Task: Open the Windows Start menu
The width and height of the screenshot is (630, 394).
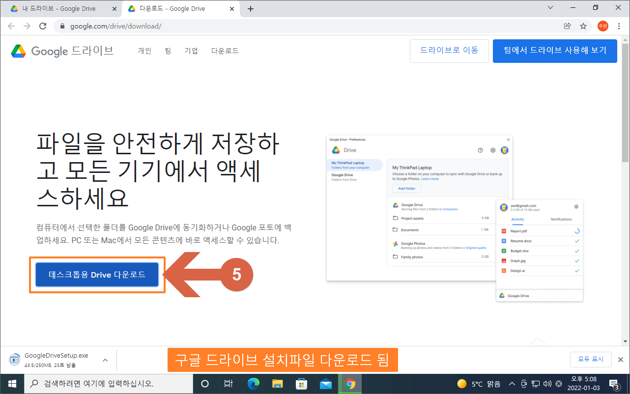Action: 12,384
